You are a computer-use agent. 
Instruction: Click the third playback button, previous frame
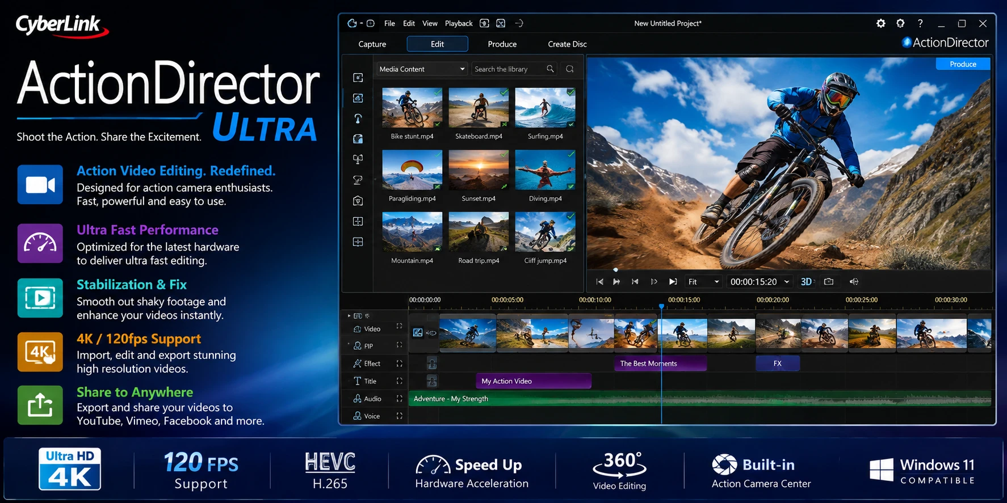[635, 281]
